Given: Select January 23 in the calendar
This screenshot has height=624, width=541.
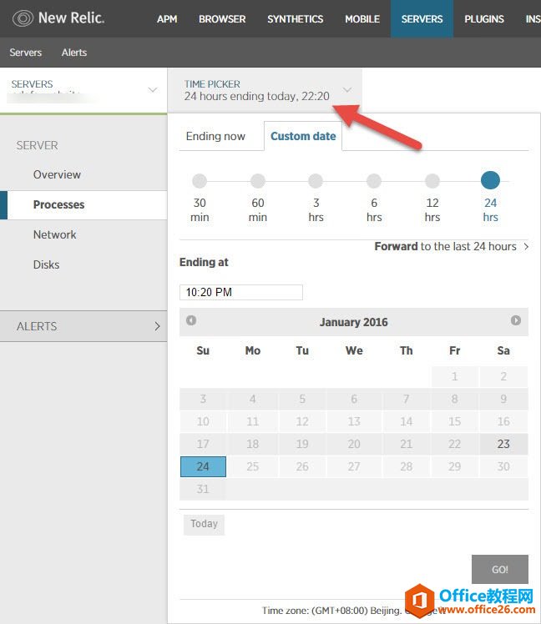Looking at the screenshot, I should [x=503, y=444].
